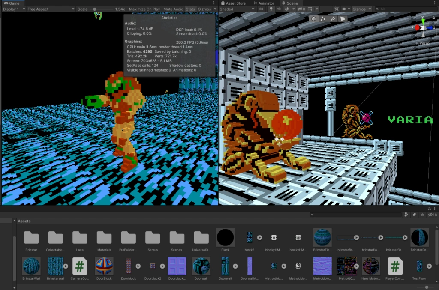
Task: Click the Favorites star in Project panel
Action: tap(422, 215)
